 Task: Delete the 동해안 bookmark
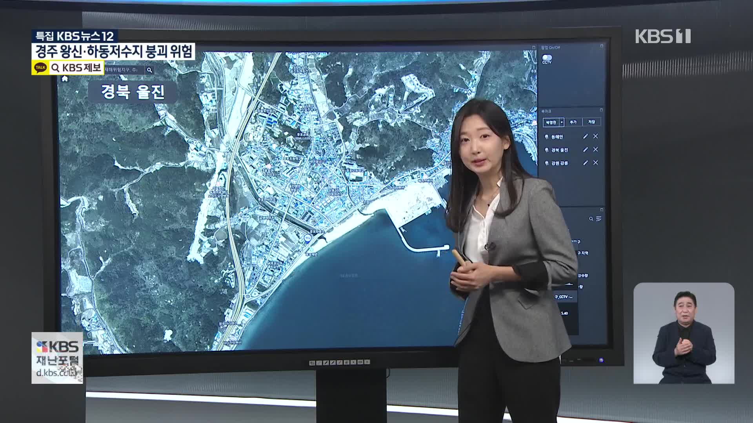[x=595, y=136]
